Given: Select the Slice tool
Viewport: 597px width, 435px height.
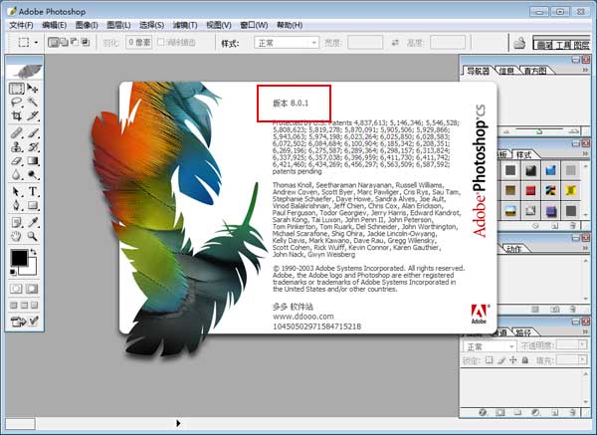Looking at the screenshot, I should (x=33, y=115).
